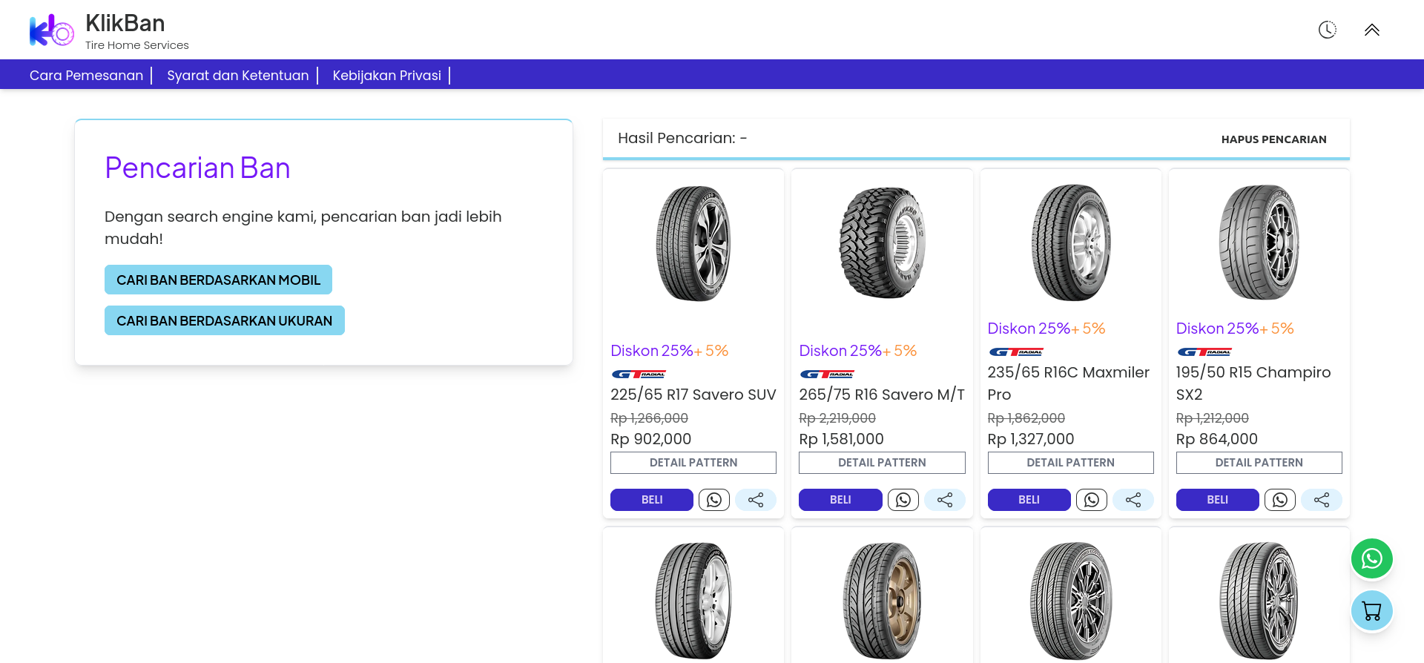Screen dimensions: 1424x663
Task: Click DETAIL PATTERN for Savero SUV
Action: click(693, 463)
